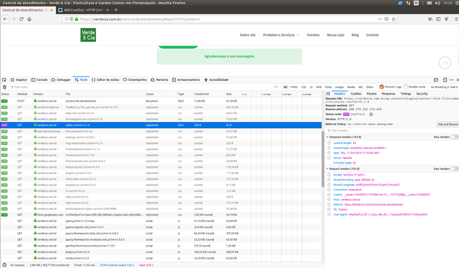Filter requests by HTML type
The height and width of the screenshot is (268, 459).
coord(294,87)
